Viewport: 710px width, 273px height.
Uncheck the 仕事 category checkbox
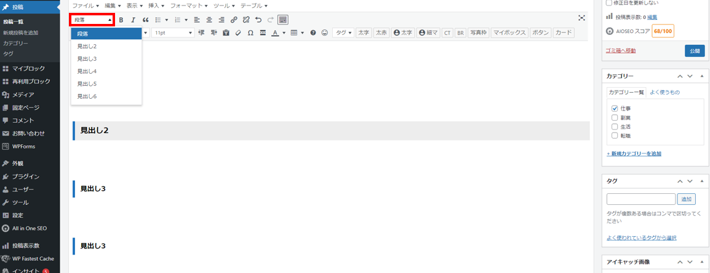pos(615,109)
